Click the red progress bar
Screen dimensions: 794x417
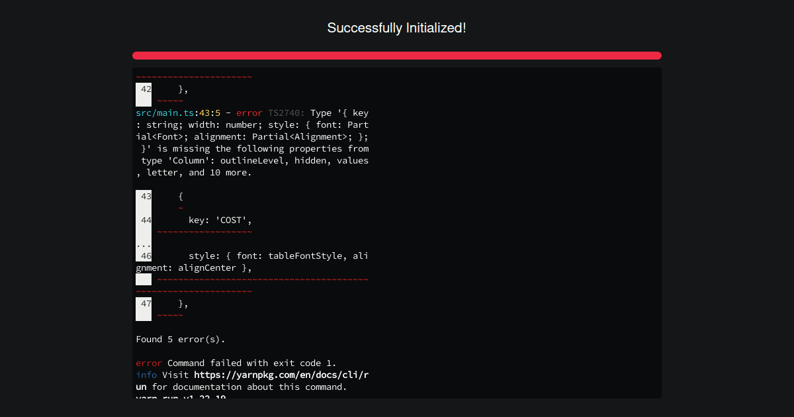[x=397, y=56]
